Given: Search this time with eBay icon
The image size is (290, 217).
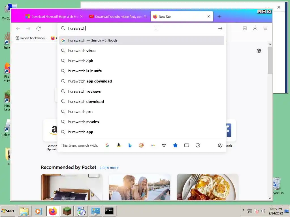Looking at the screenshot, I should tap(153, 146).
